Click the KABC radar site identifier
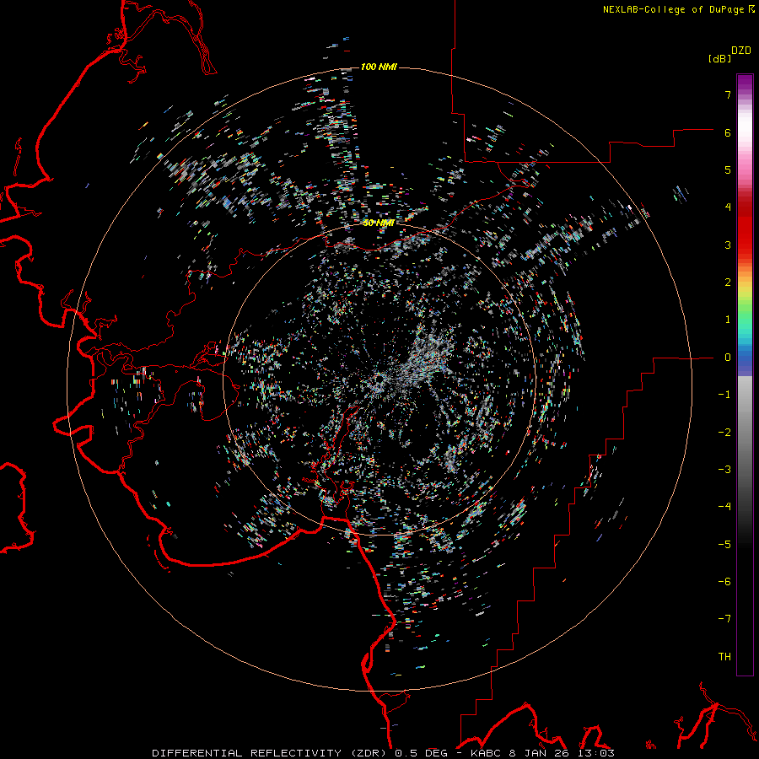This screenshot has width=759, height=759. click(x=487, y=753)
